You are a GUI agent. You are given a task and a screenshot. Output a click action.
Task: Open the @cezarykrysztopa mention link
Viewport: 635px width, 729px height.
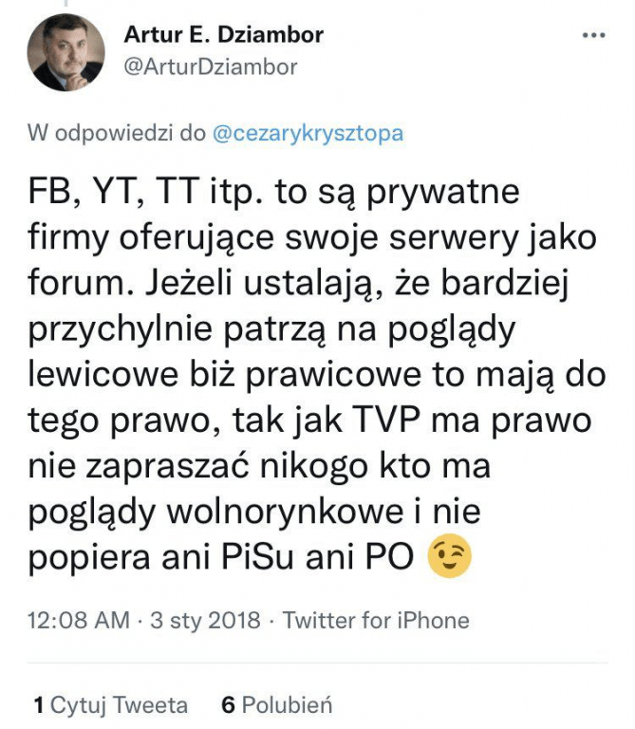tap(308, 134)
